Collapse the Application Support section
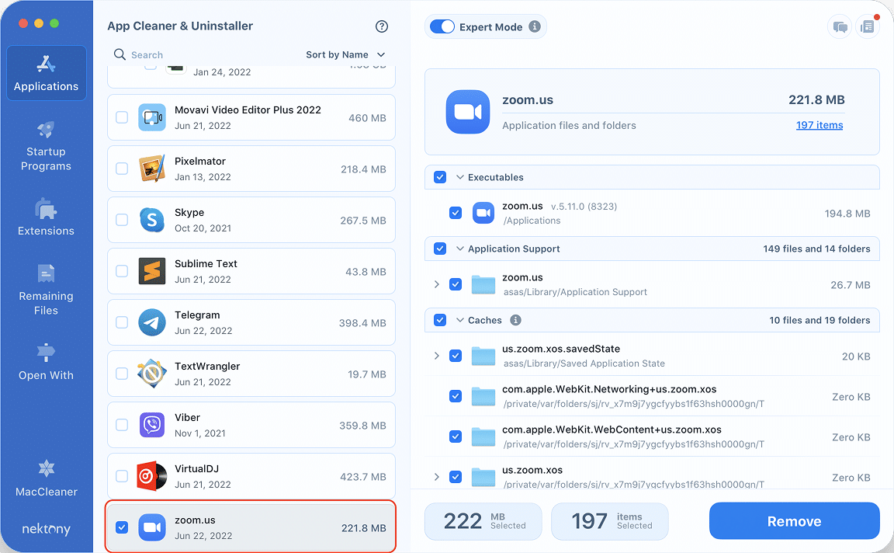 point(460,249)
